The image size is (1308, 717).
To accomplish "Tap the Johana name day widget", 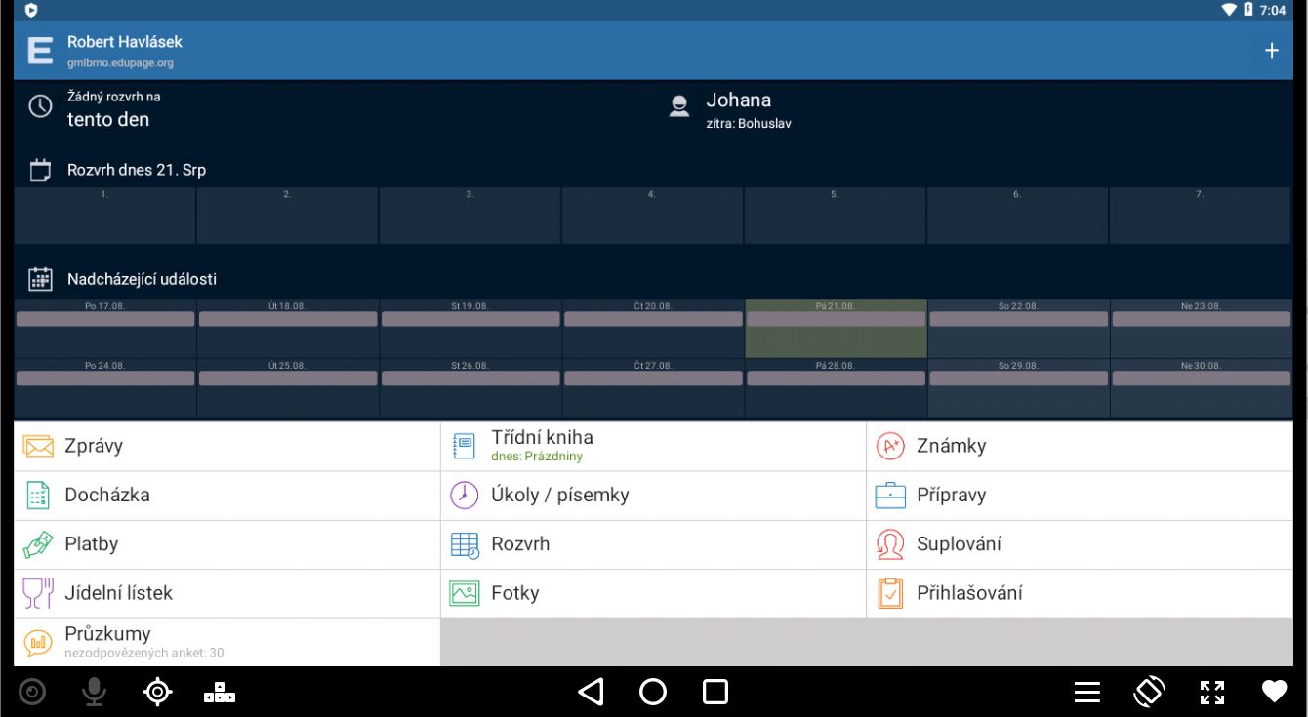I will [738, 109].
